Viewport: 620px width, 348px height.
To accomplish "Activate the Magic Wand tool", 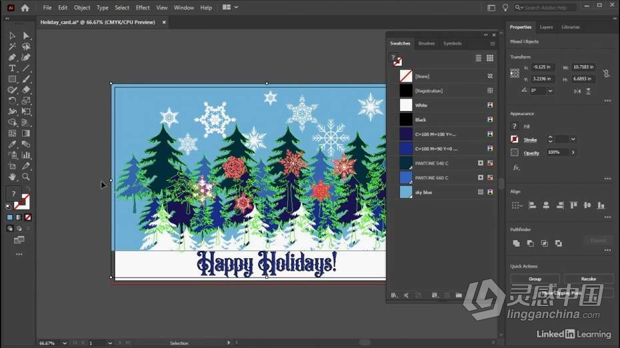I will click(x=12, y=47).
